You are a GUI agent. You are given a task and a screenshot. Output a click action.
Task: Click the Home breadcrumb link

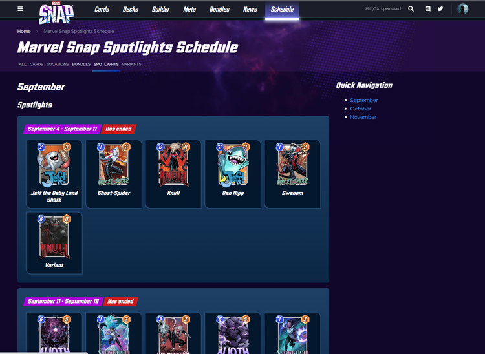coord(24,31)
